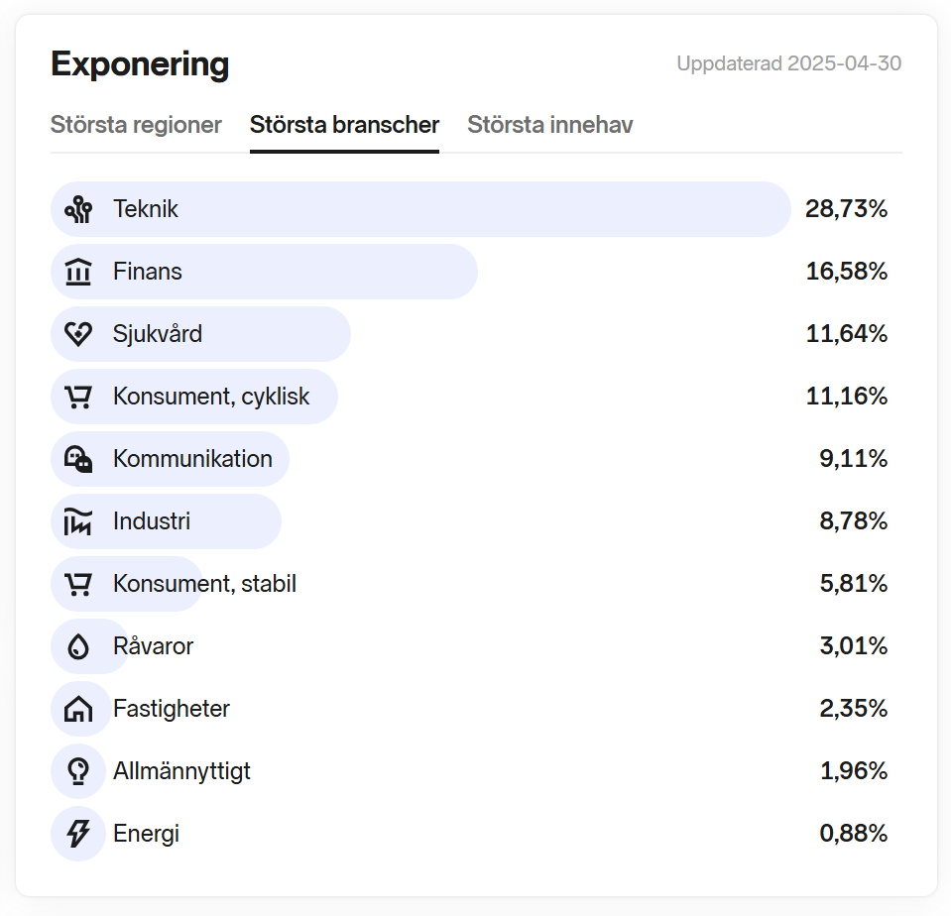Click the Kommunikation chat bubble icon
The image size is (951, 916).
pyautogui.click(x=78, y=459)
